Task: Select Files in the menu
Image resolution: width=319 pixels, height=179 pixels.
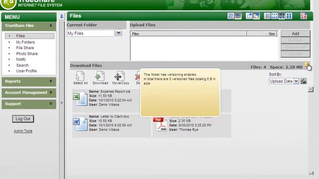Action: (30, 36)
